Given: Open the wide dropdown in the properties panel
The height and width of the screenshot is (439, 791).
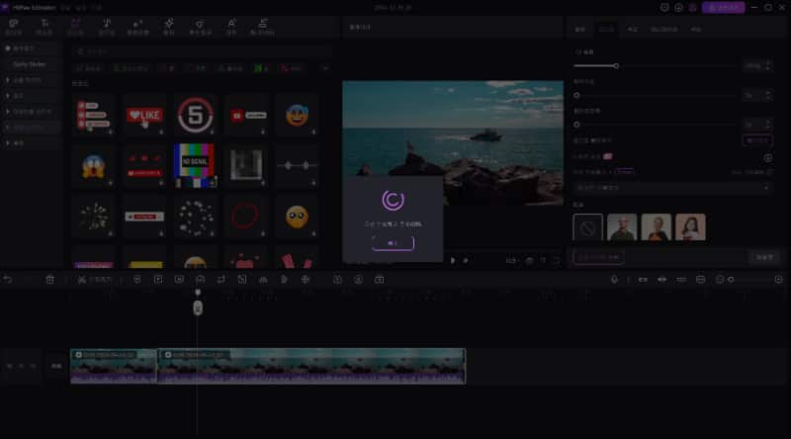Looking at the screenshot, I should pos(672,186).
